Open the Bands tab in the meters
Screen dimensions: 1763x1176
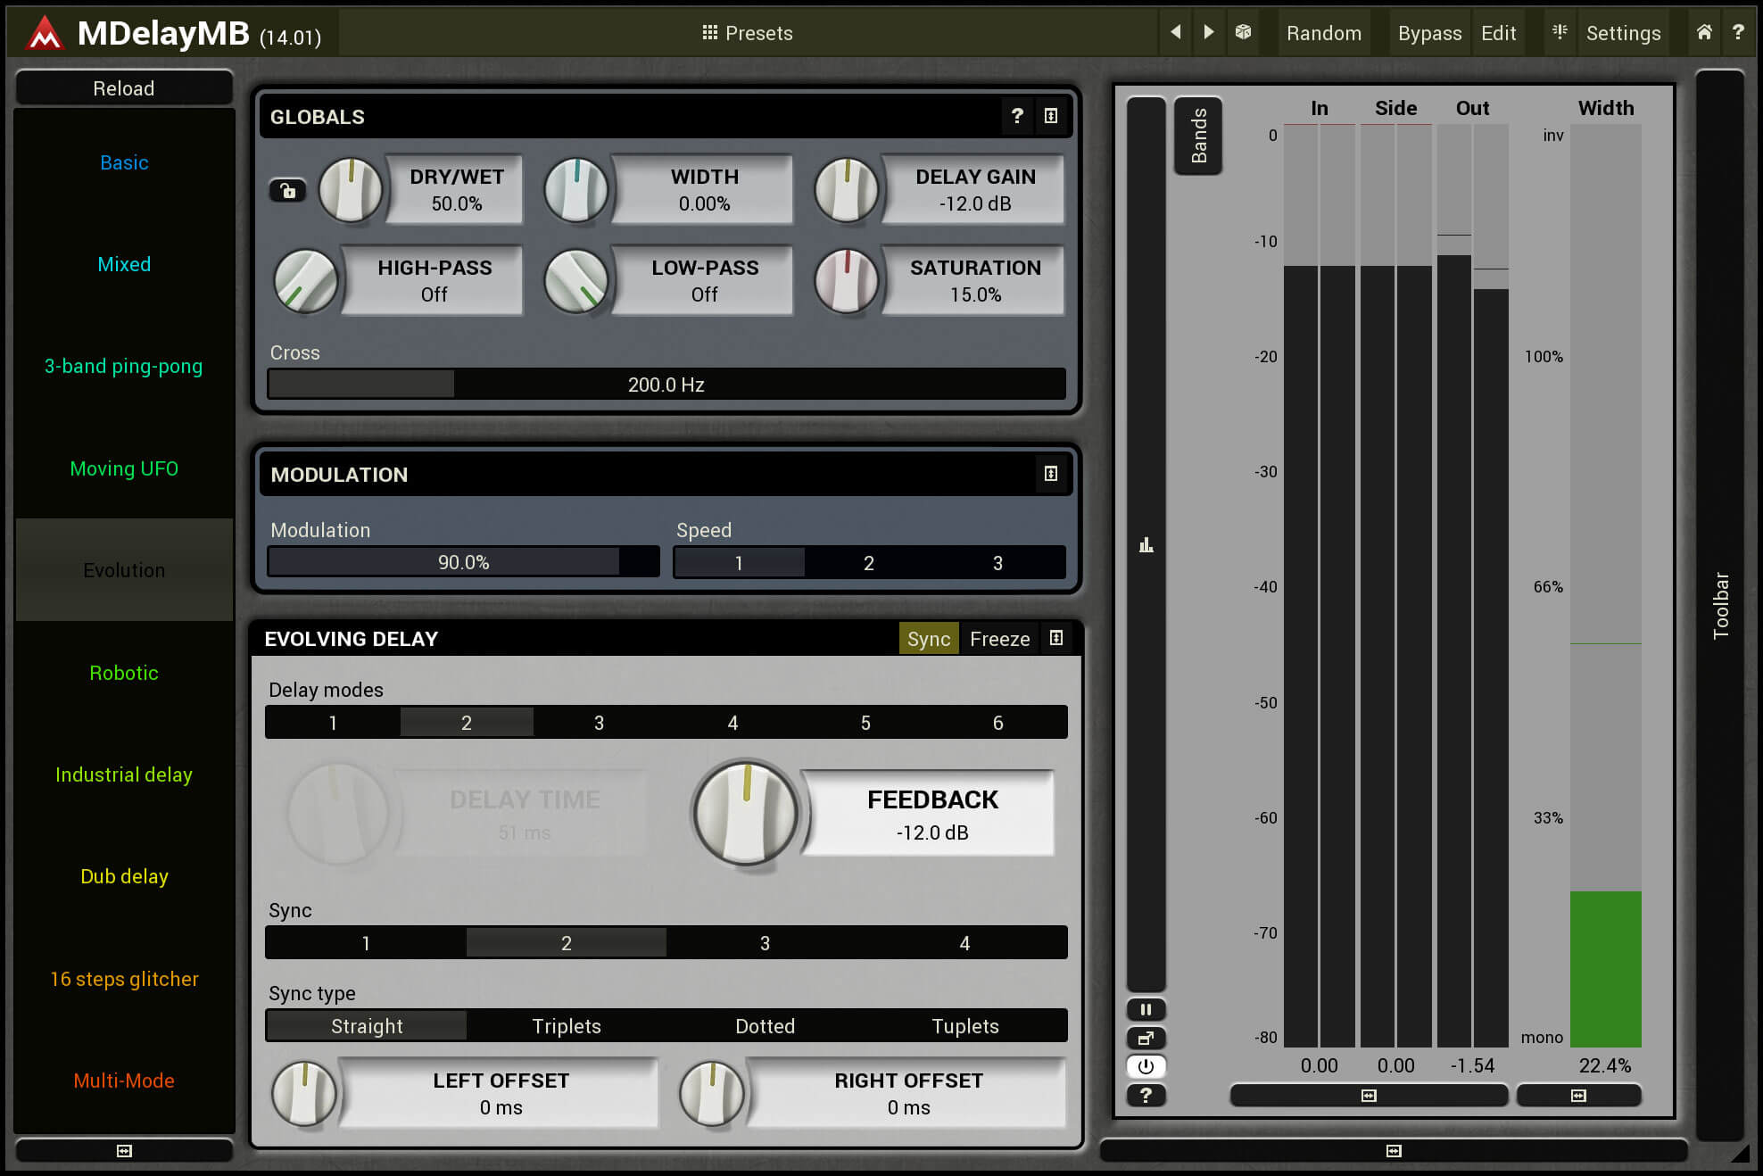[1198, 136]
